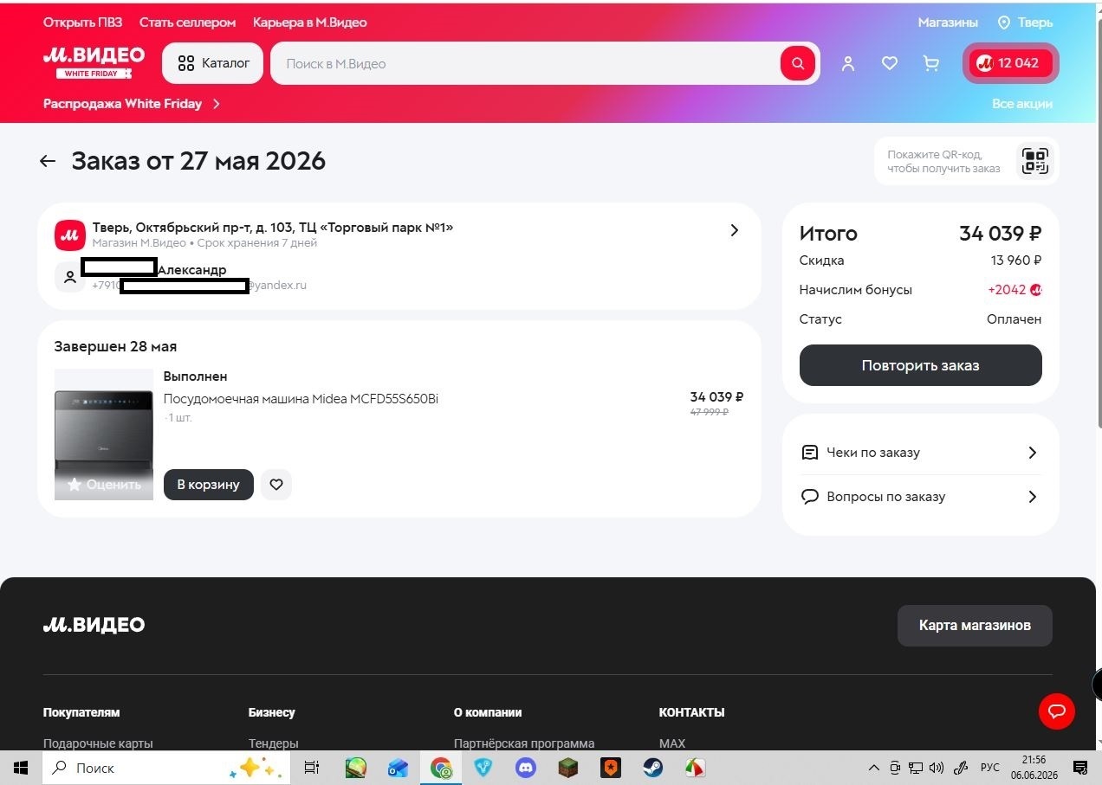Open the Minecraft block icon in taskbar
The height and width of the screenshot is (785, 1102).
(567, 768)
